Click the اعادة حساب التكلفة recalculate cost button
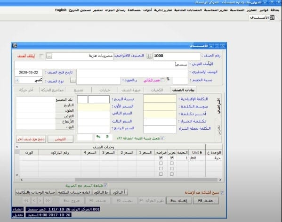This screenshot has width=282, height=222. tap(74, 192)
